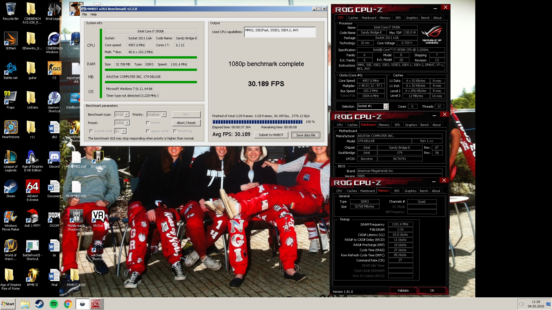Switch to Memory tab in Mainboard CPU-Z window
This screenshot has width=552, height=310.
pos(384,125)
